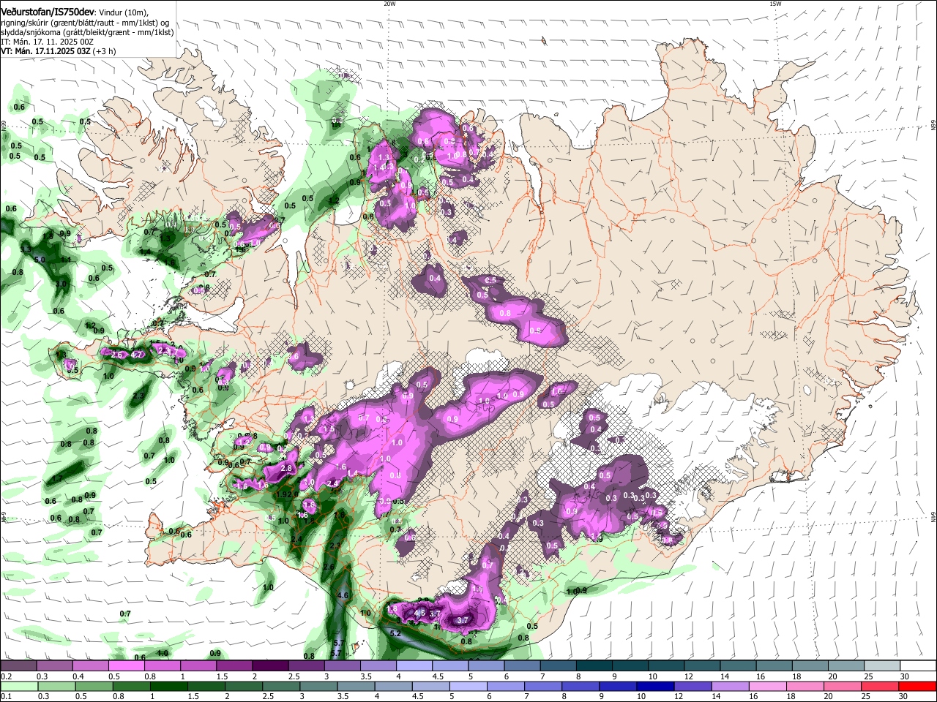
Task: Click the pale green 0.1–0.3 rain legend swatch
Action: [18, 686]
